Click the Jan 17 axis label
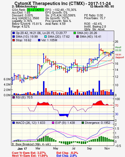Screen dimensions: 125x157 (x=22, y=149)
